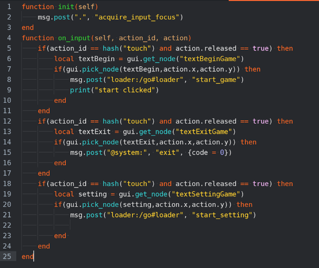Click the "acquire_input_focus" string
The height and width of the screenshot is (268, 319).
137,17
